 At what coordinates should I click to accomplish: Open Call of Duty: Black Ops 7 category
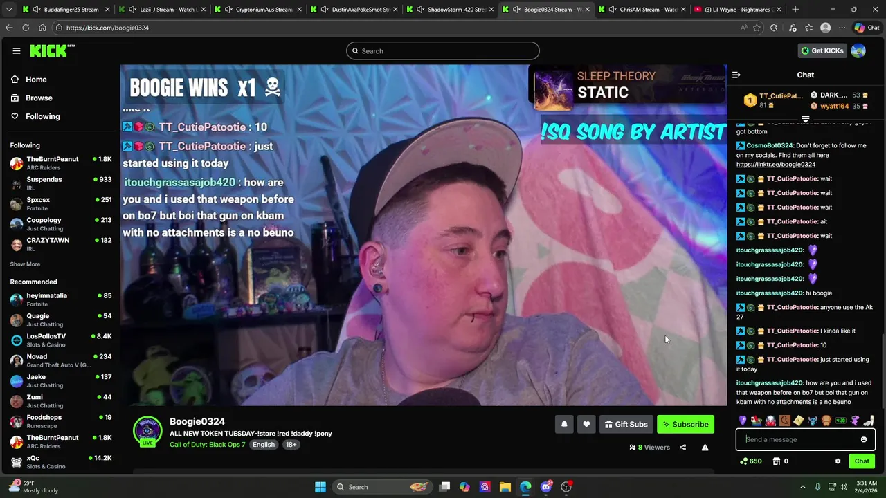click(x=208, y=445)
